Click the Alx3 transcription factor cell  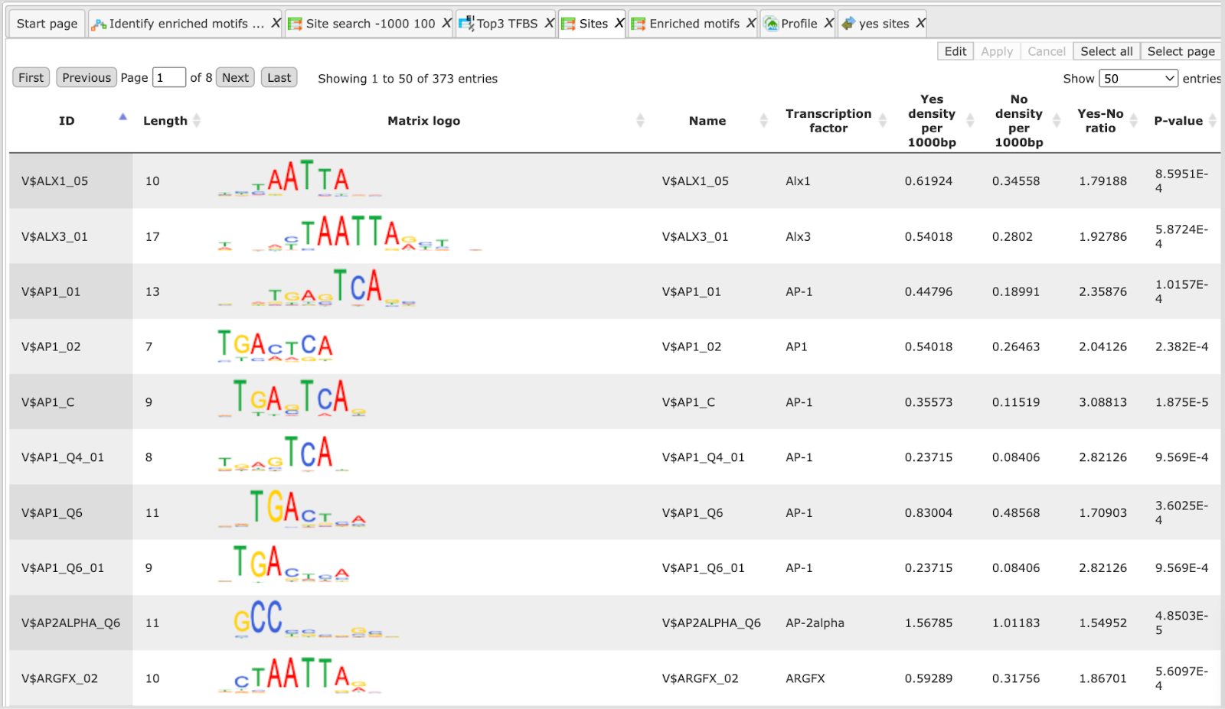click(x=798, y=236)
